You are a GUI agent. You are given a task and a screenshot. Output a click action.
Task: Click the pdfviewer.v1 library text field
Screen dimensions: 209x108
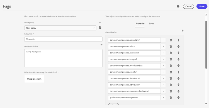point(134,85)
